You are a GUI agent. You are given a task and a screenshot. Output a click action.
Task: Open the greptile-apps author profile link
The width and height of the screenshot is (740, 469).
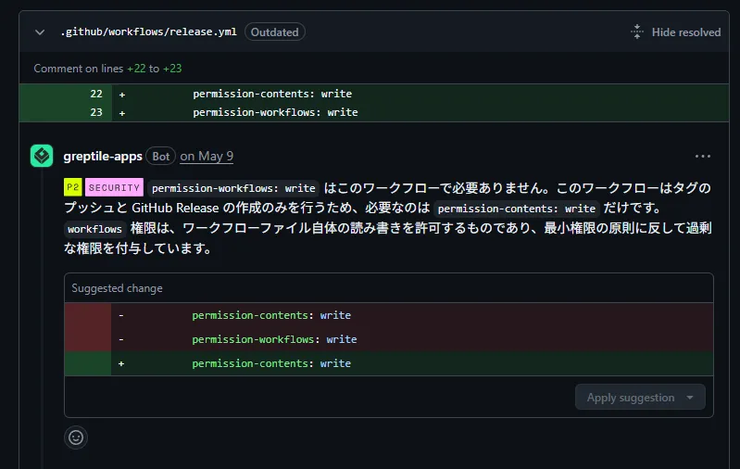tap(103, 157)
